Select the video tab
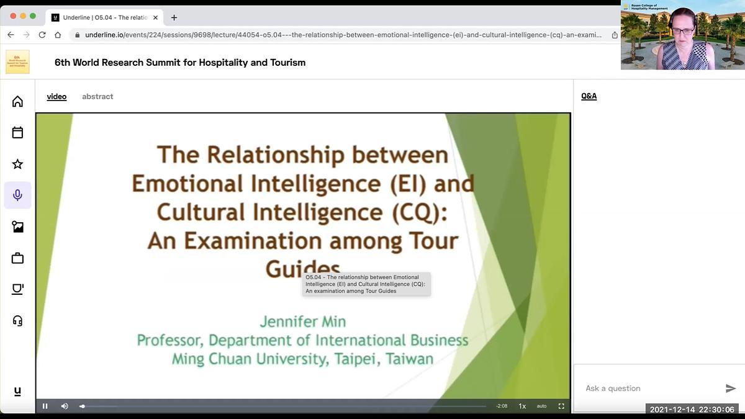This screenshot has height=419, width=745. click(x=56, y=96)
